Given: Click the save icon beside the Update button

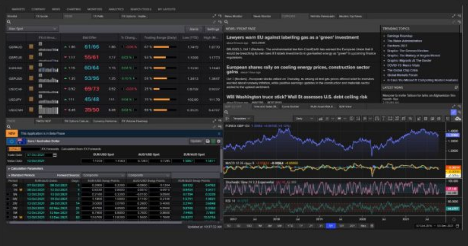Looking at the screenshot, I should point(207,141).
